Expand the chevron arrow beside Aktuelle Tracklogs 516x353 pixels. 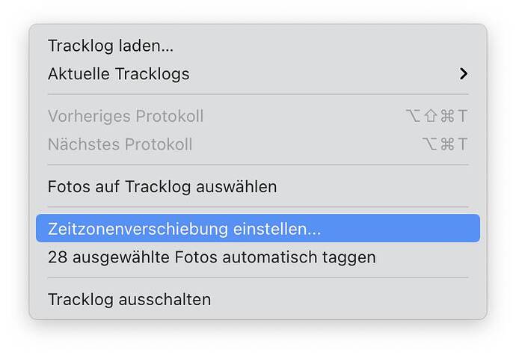[464, 74]
